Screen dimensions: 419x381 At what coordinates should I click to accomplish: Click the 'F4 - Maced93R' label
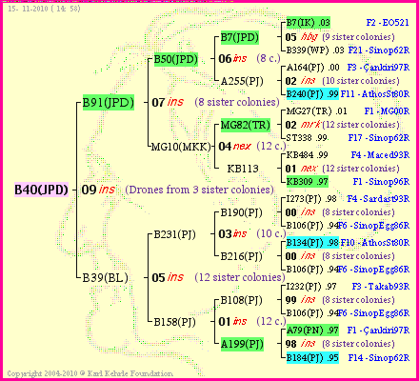(x=380, y=155)
